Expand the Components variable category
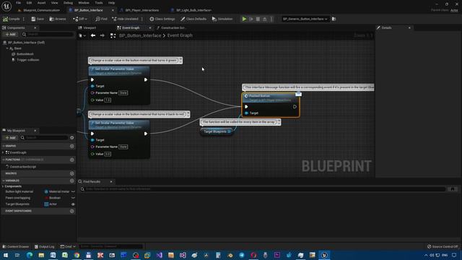Viewport: 462px width, 260px height. [x=3, y=186]
